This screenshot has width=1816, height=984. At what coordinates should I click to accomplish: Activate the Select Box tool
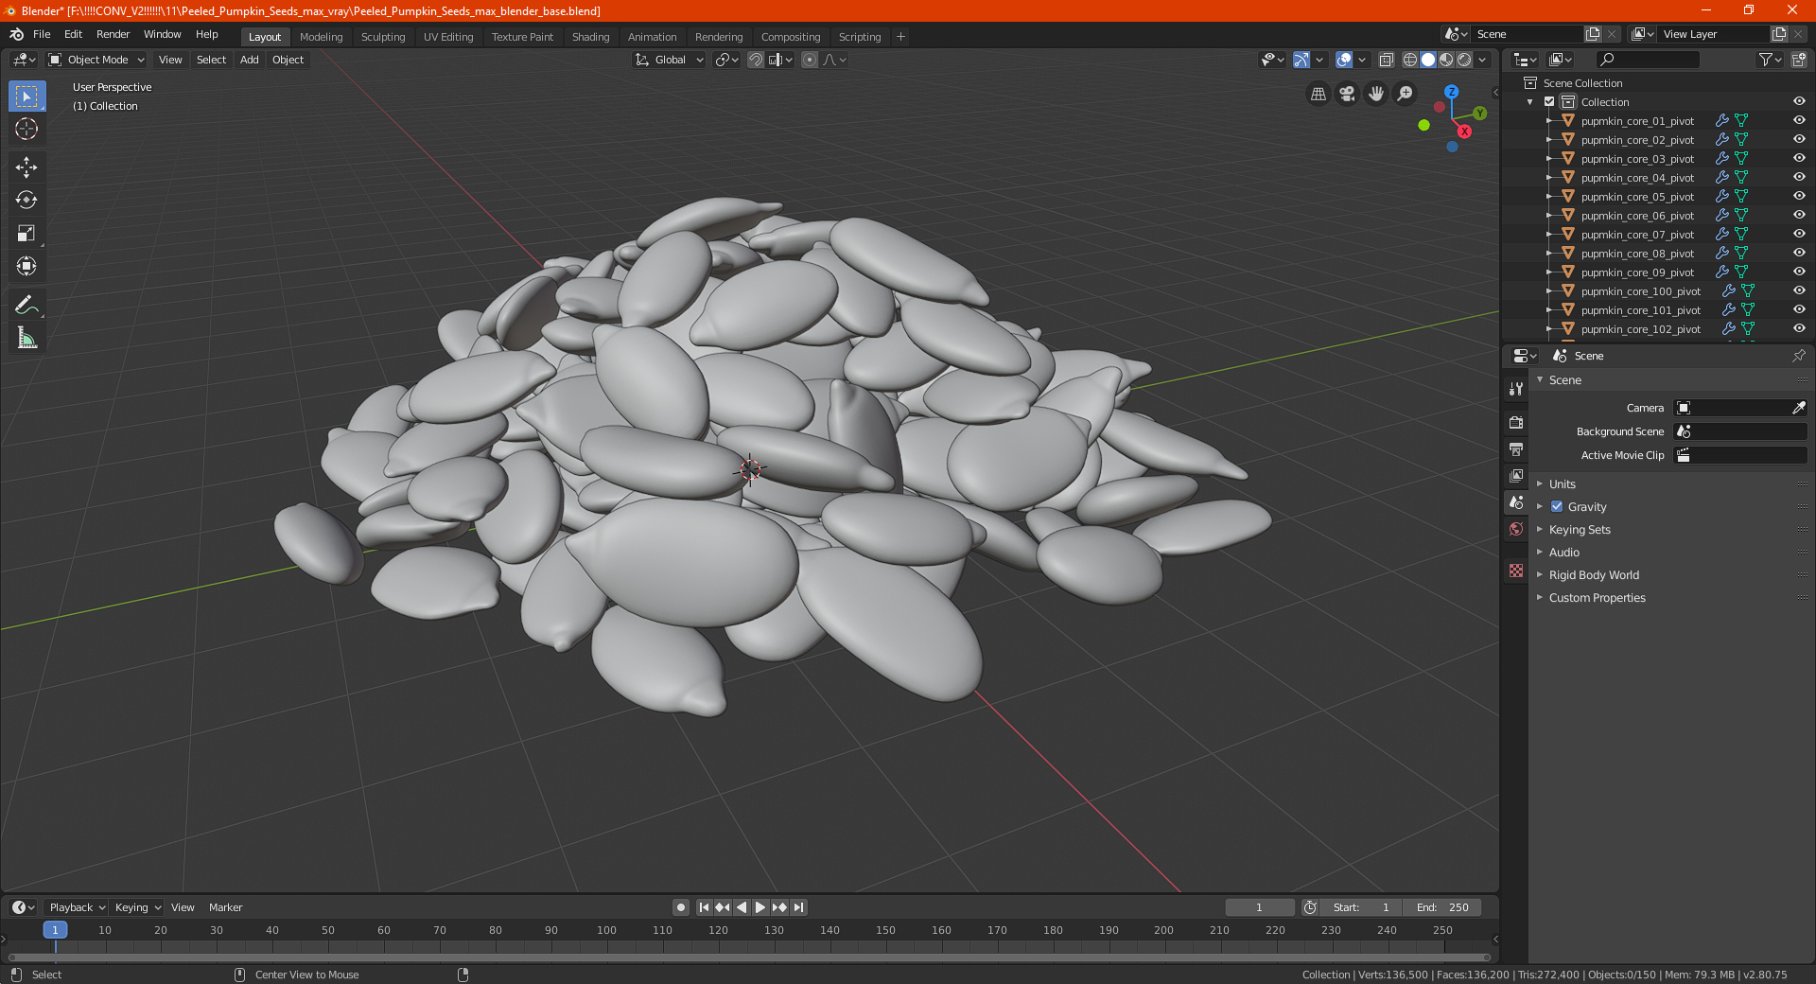pos(26,97)
